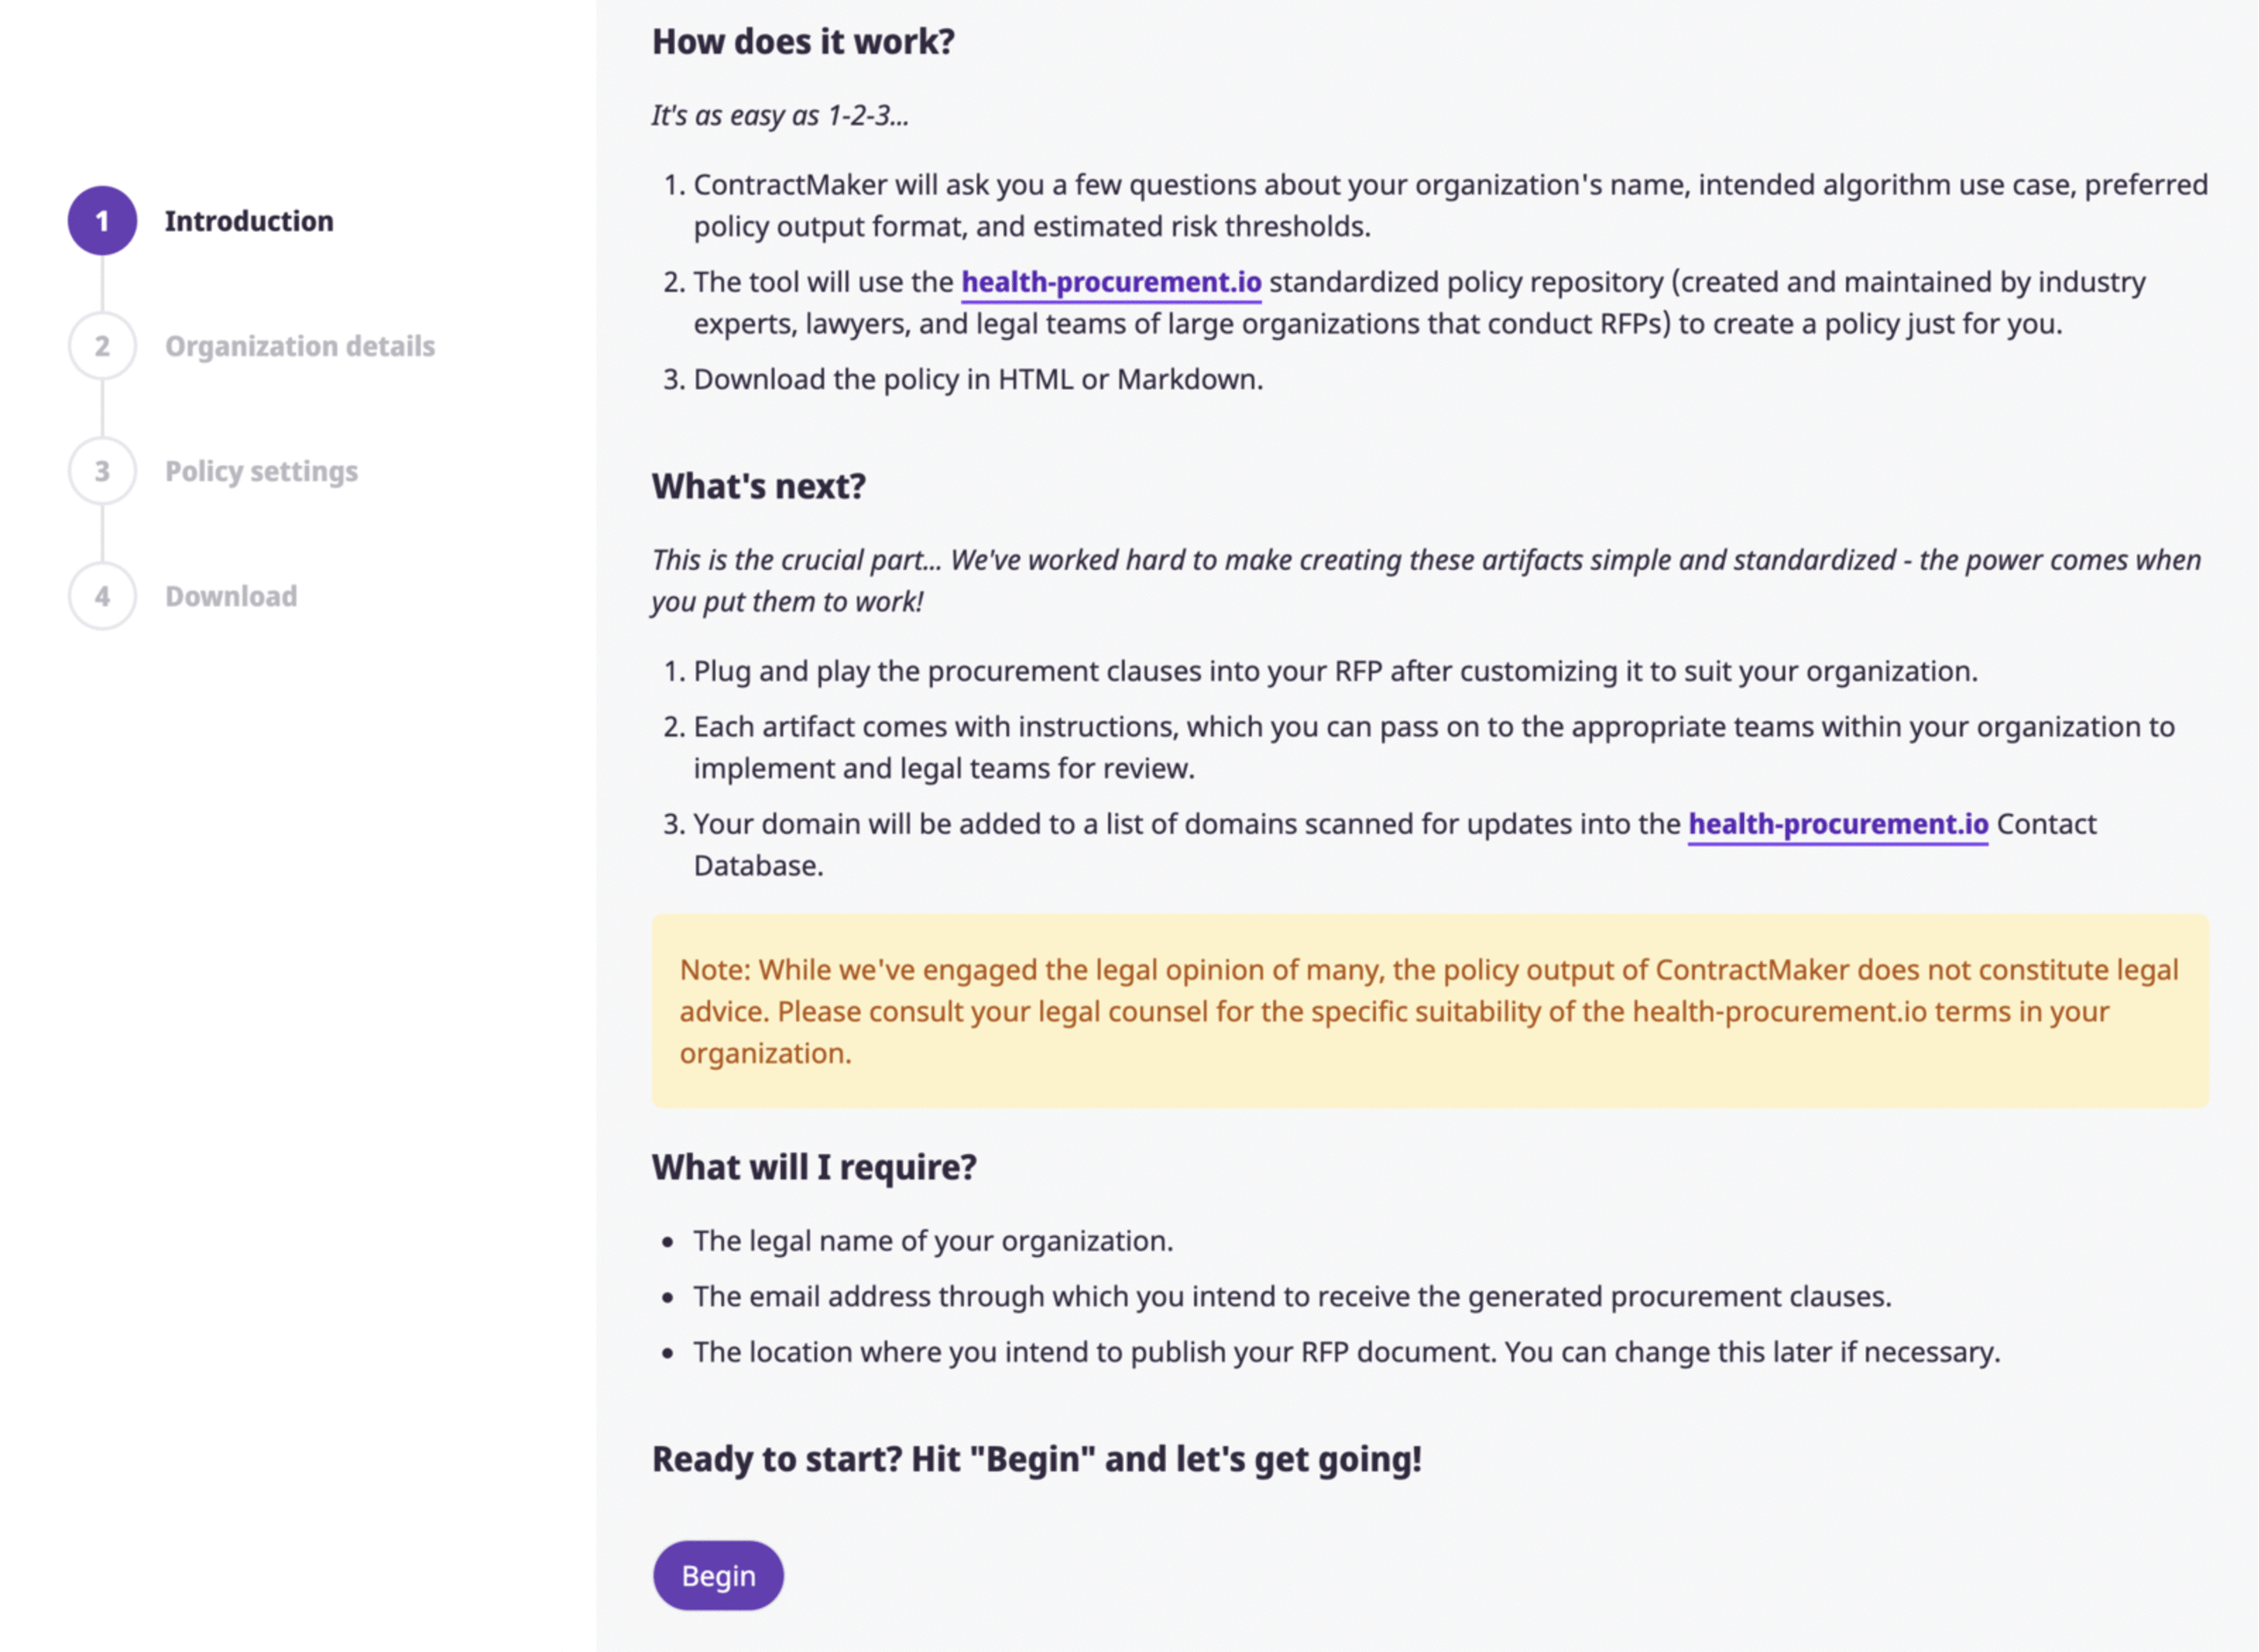Open health-procurement.io link in policy repository sentence
This screenshot has height=1652, width=2259.
(x=1111, y=282)
